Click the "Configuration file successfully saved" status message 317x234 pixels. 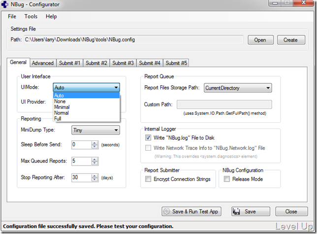[88, 226]
